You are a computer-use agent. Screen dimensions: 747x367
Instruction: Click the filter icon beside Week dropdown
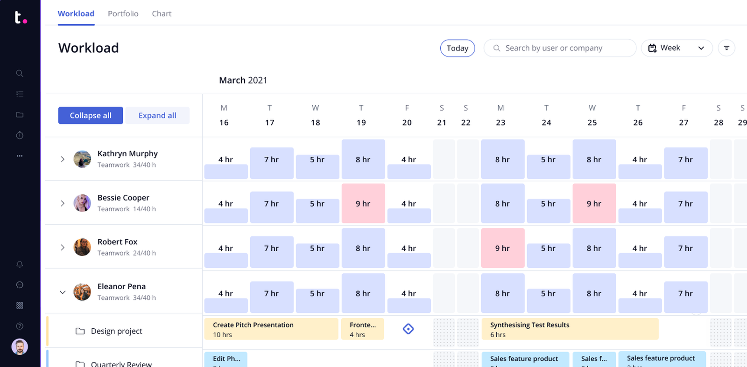click(726, 48)
